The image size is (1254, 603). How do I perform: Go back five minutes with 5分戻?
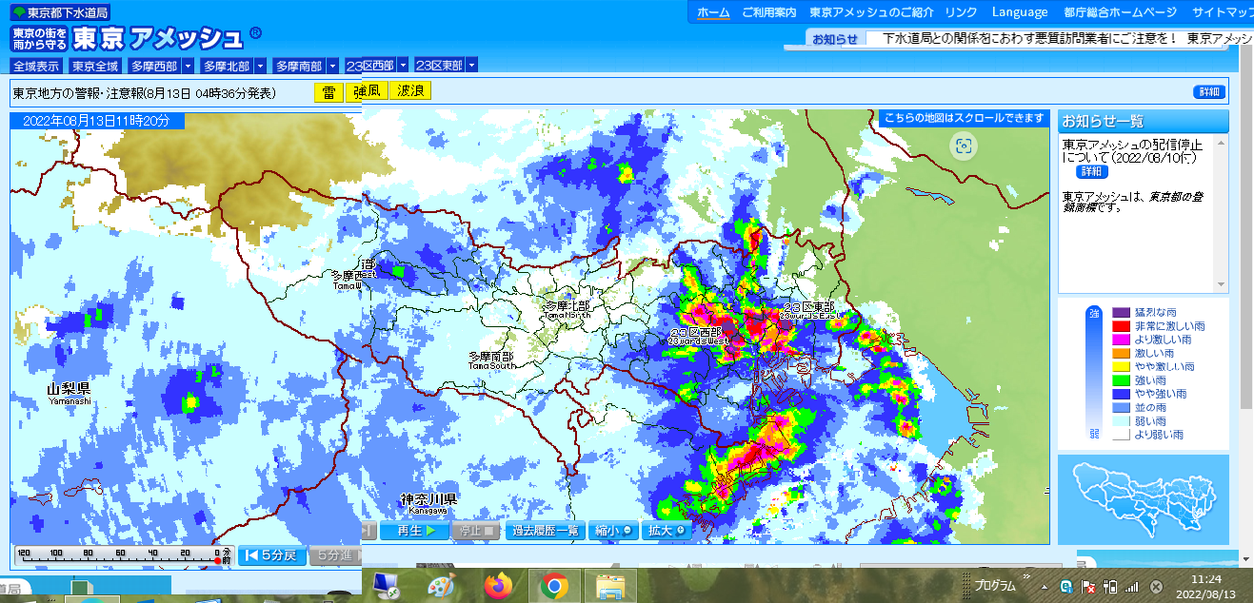271,555
